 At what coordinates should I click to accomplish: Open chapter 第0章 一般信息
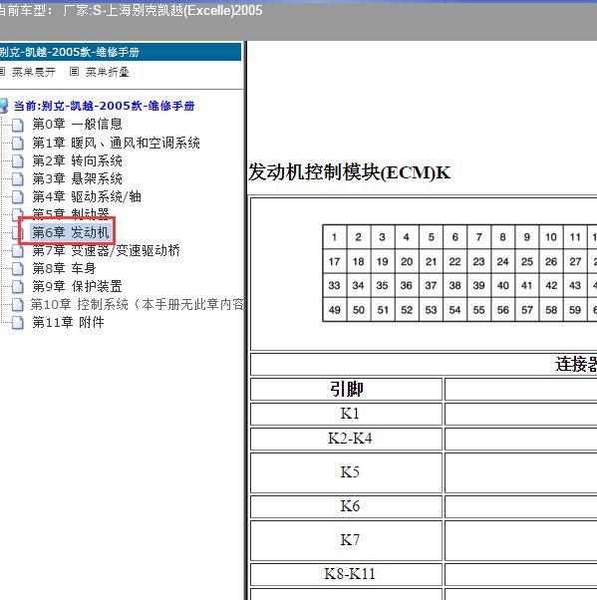click(x=78, y=125)
